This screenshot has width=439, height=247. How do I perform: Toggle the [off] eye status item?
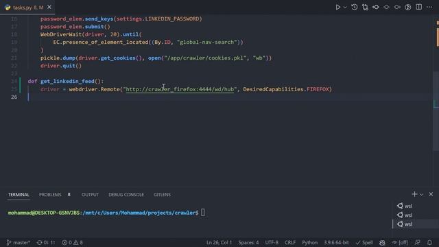400,242
